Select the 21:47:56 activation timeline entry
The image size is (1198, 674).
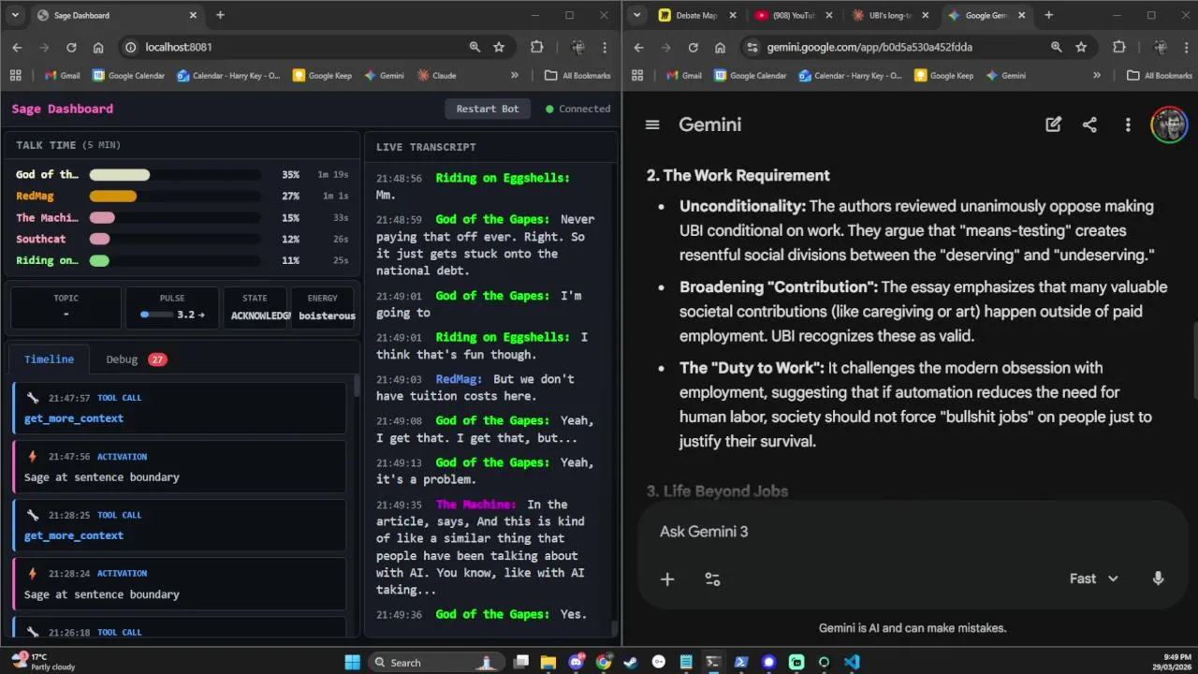tap(180, 467)
